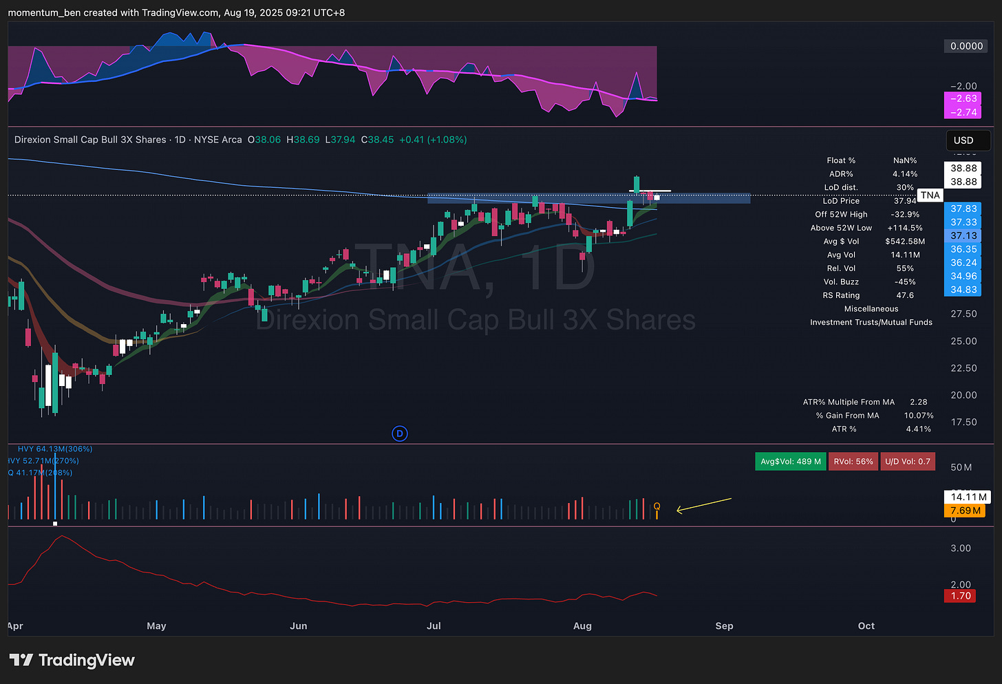Click the Q 41.17M(208%) volume label
The width and height of the screenshot is (1002, 684).
coord(40,473)
